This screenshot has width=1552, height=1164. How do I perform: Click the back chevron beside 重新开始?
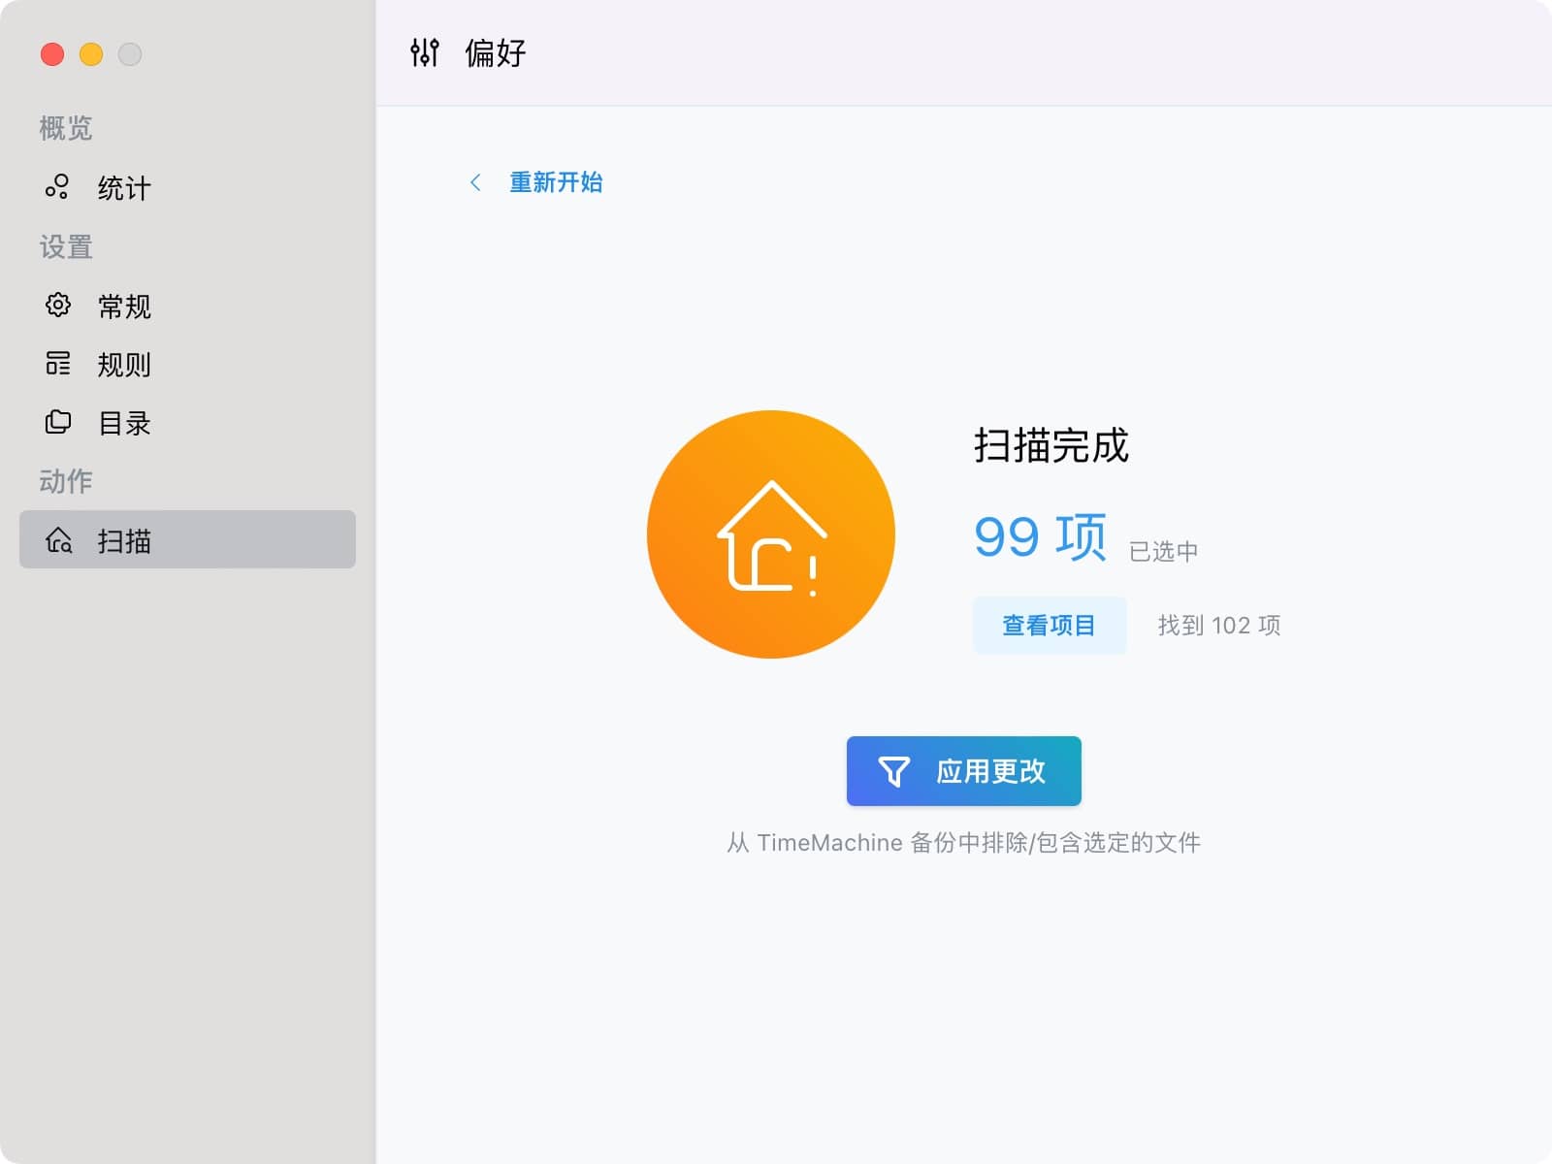(475, 182)
